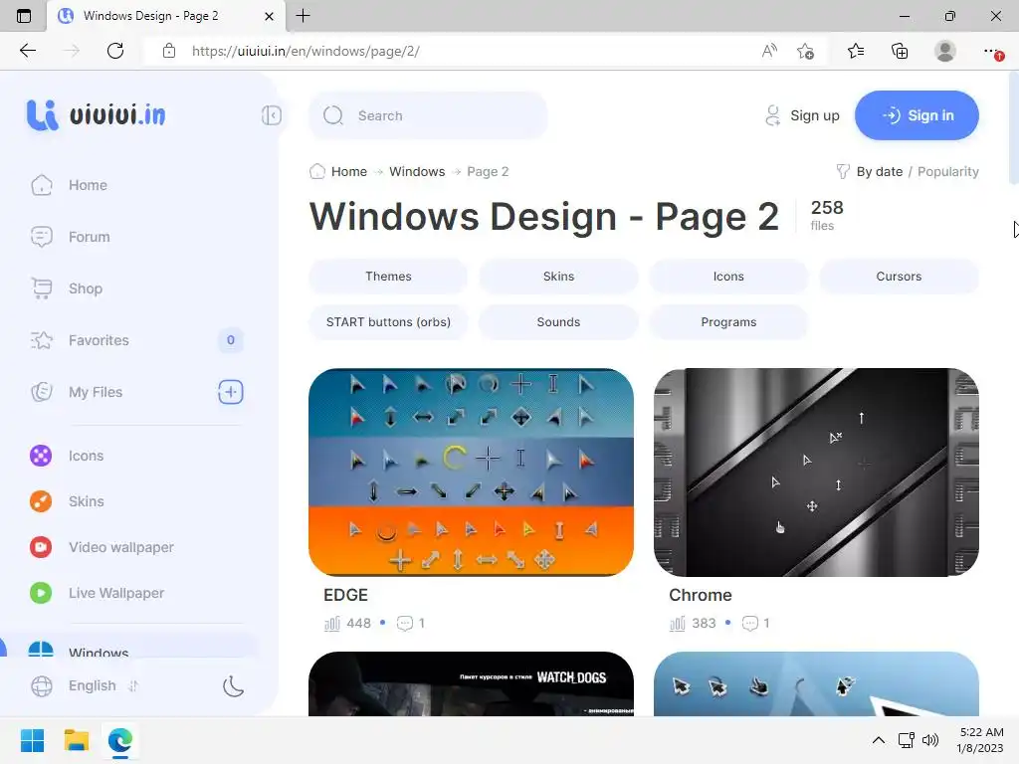The height and width of the screenshot is (764, 1019).
Task: Click the uiuiui.in logo
Action: pos(97,115)
